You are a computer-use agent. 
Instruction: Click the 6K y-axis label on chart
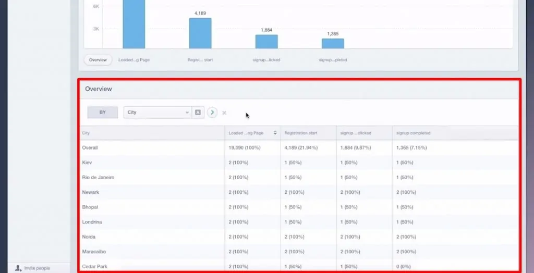point(96,6)
